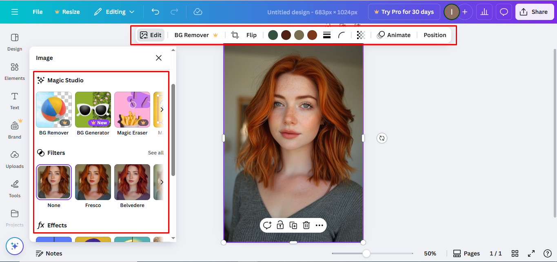Expand more filters using the right arrow
The height and width of the screenshot is (262, 557).
pyautogui.click(x=162, y=182)
